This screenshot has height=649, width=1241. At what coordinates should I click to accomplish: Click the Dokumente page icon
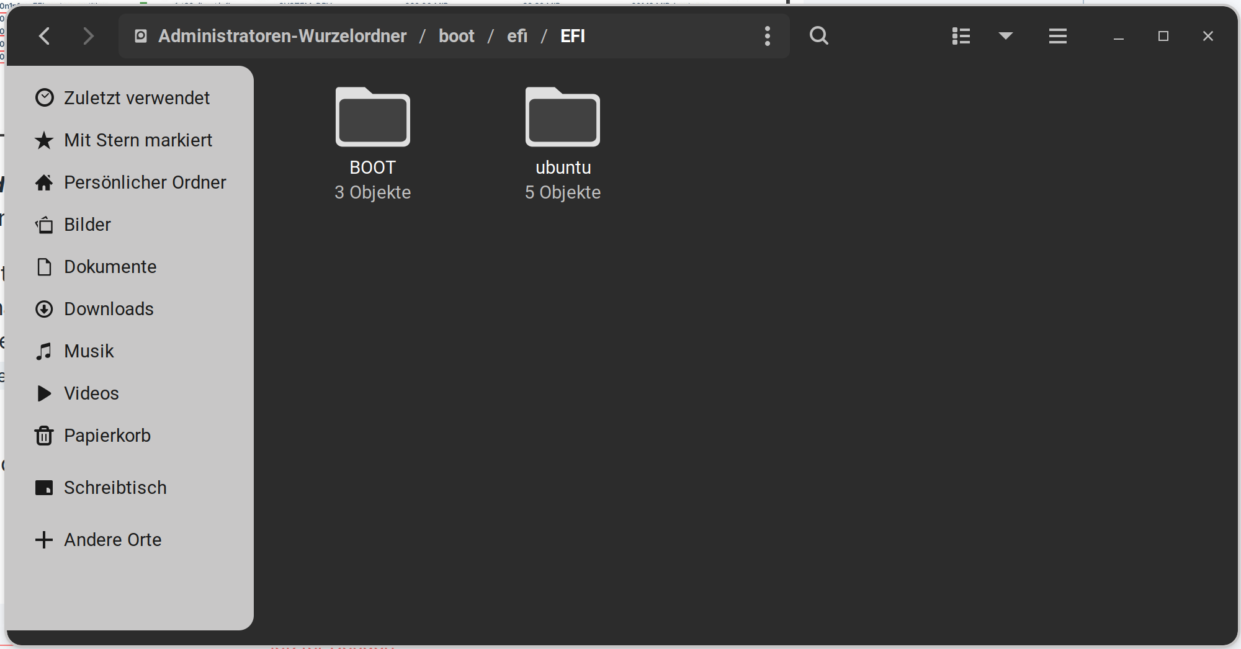coord(44,267)
